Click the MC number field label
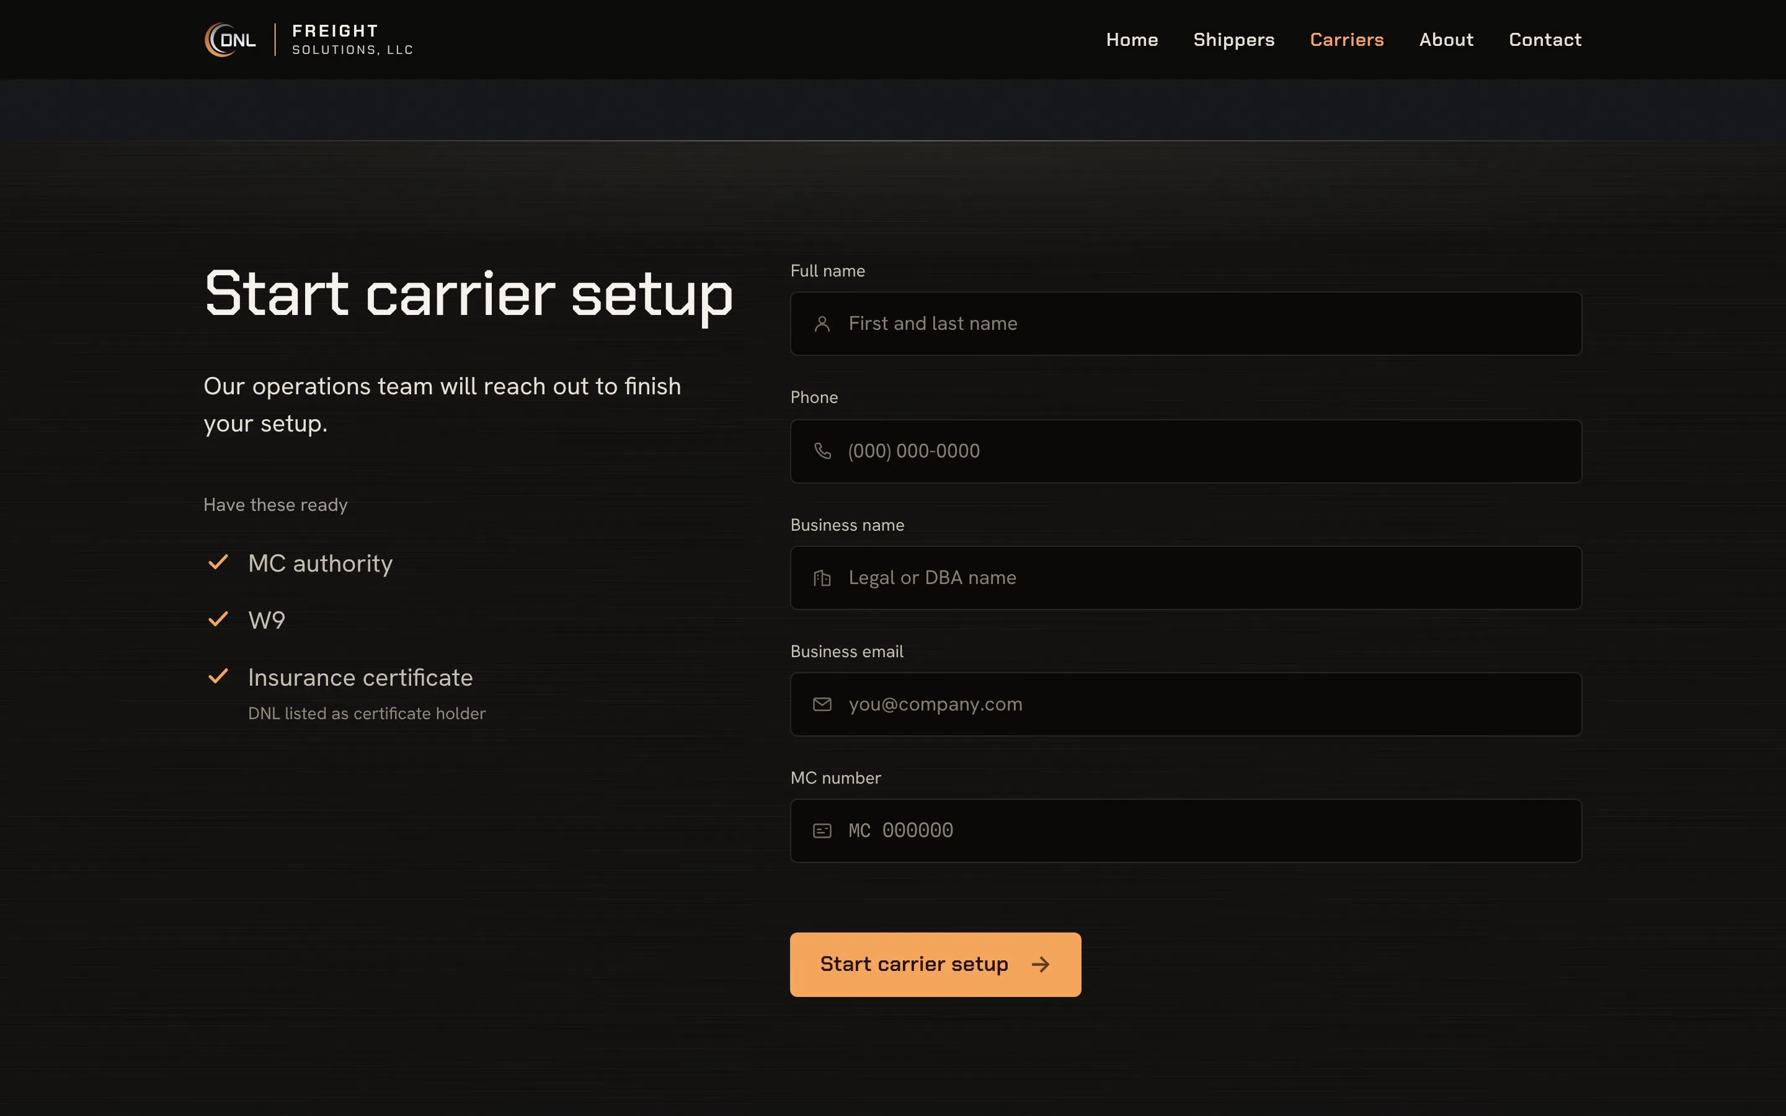The height and width of the screenshot is (1116, 1786). tap(835, 778)
